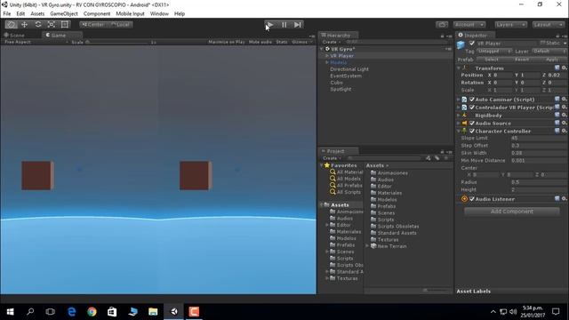Open the Assets menu
The image size is (569, 320).
(37, 14)
